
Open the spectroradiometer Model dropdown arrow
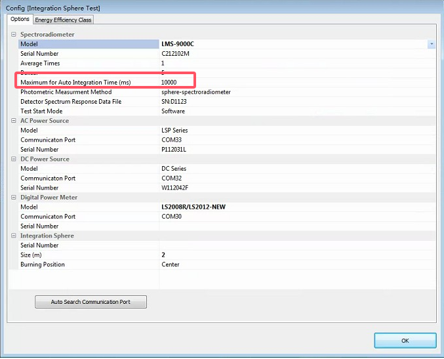[432, 44]
